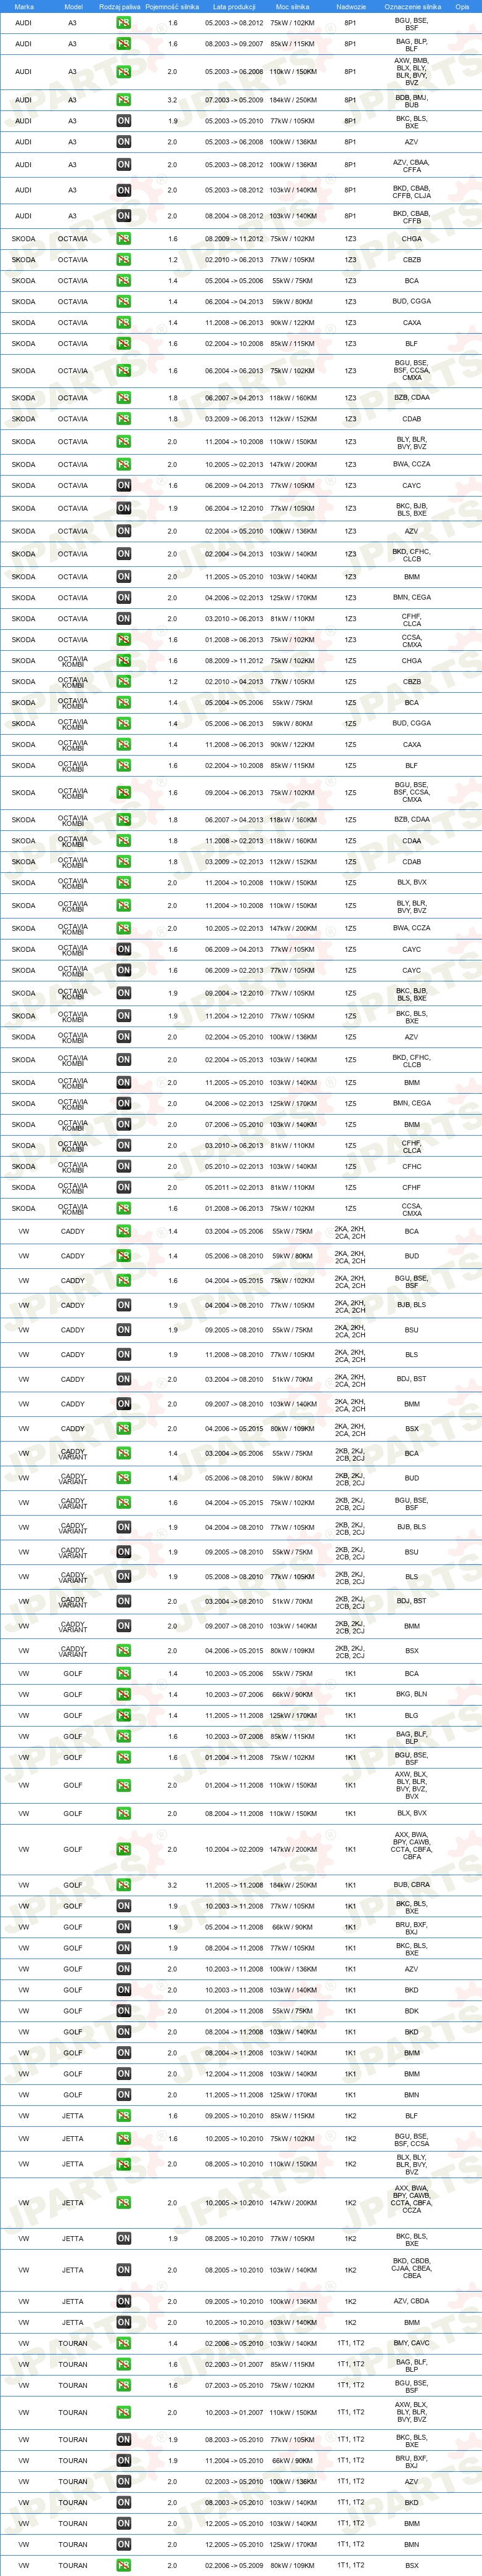Viewport: 482px width, 2576px height.
Task: Select date text 08.2003 -> 09.2007
Action: (234, 44)
